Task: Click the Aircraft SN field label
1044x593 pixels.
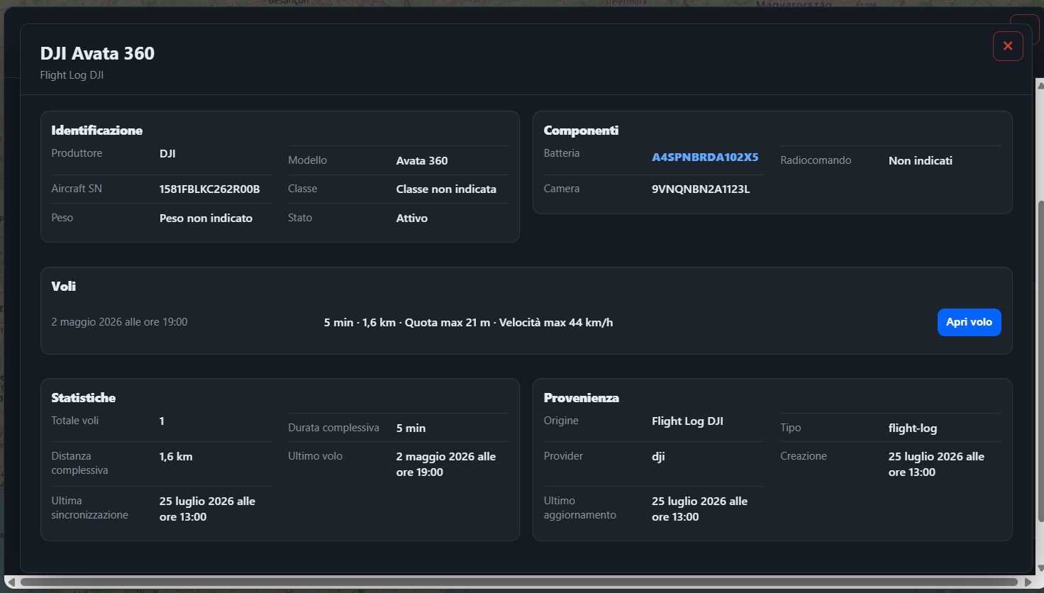Action: (77, 189)
